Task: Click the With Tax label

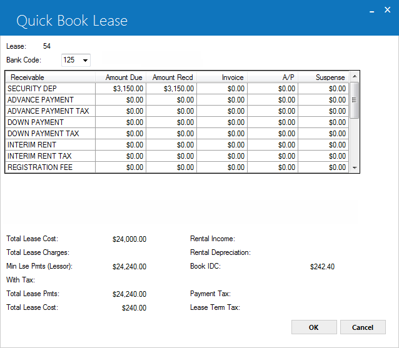Action: (21, 280)
